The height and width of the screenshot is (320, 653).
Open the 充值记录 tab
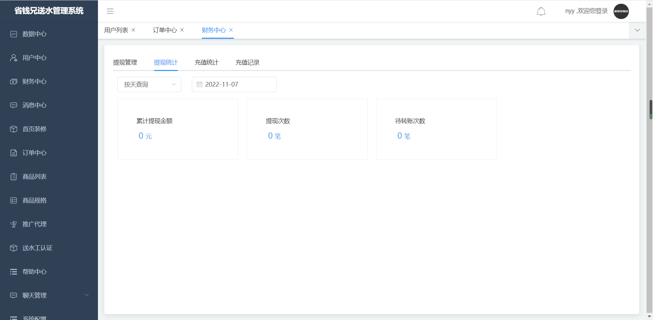pyautogui.click(x=247, y=63)
